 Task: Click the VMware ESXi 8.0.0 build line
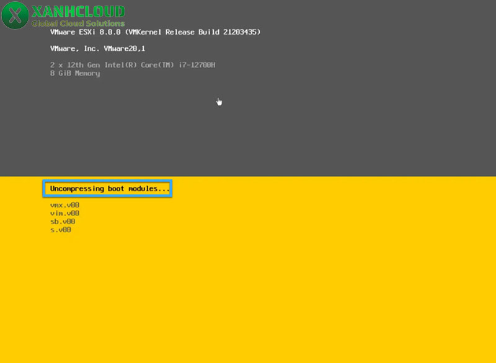155,32
